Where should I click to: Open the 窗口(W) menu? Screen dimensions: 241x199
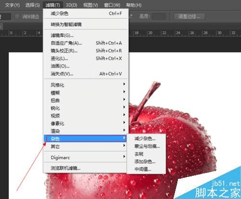click(x=112, y=5)
